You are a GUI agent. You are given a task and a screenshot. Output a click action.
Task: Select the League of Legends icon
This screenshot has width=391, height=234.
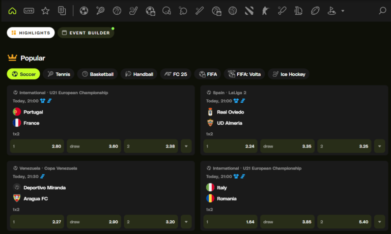click(x=298, y=11)
